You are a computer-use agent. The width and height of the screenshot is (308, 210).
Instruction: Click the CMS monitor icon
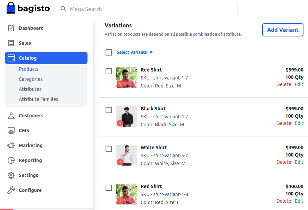point(11,131)
